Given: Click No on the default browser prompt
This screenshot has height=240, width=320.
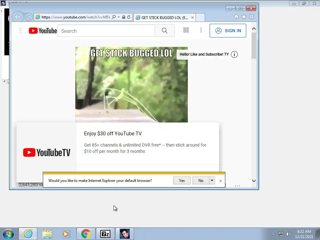Looking at the screenshot, I should point(201,180).
